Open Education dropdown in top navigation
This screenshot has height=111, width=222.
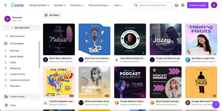(77, 5)
